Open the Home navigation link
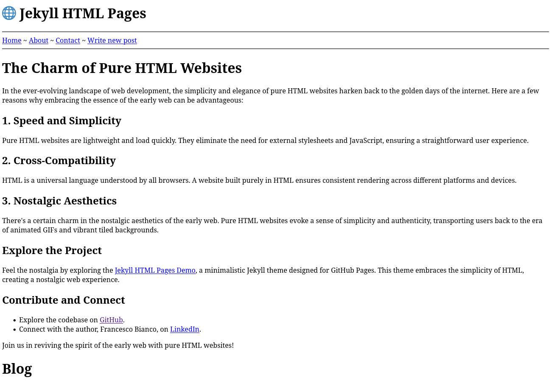 12,40
